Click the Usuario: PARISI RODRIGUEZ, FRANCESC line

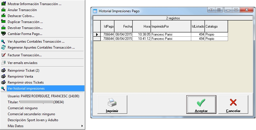43,96
